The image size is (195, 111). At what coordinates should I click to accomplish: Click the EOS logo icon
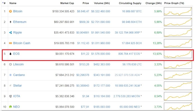(x=10, y=54)
